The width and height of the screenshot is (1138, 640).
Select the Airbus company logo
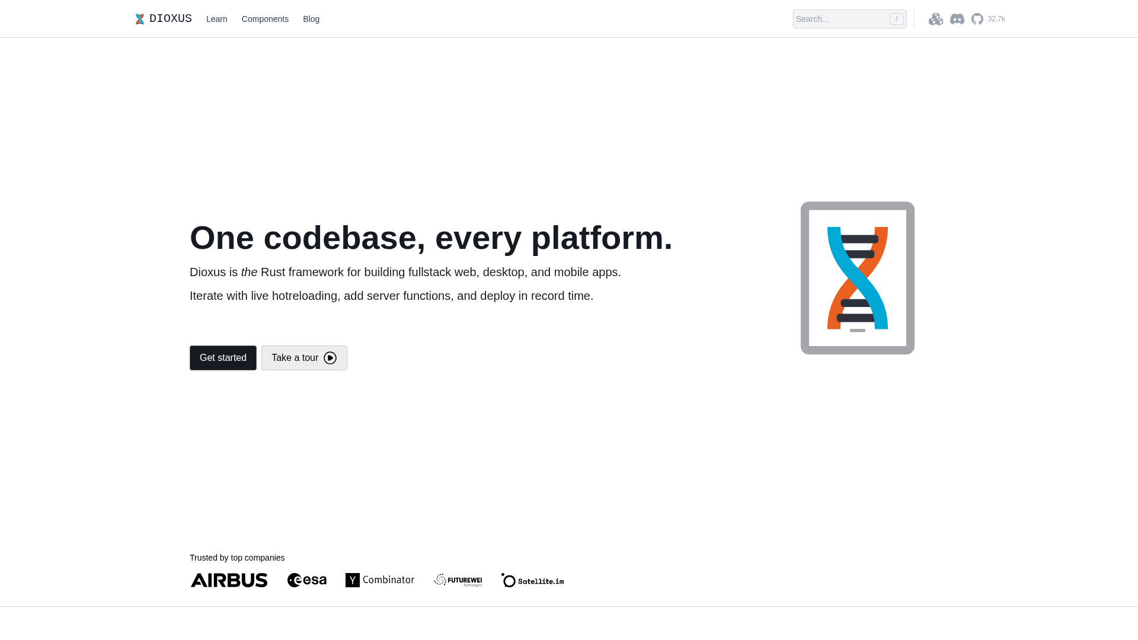[x=229, y=580]
